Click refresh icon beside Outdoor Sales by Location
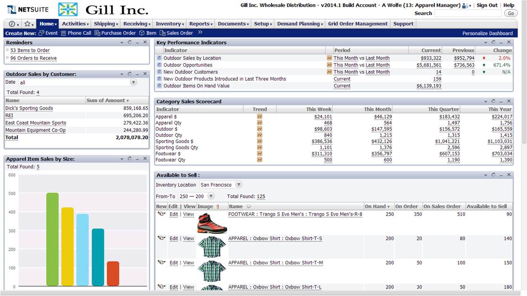This screenshot has height=296, width=527. (x=159, y=58)
